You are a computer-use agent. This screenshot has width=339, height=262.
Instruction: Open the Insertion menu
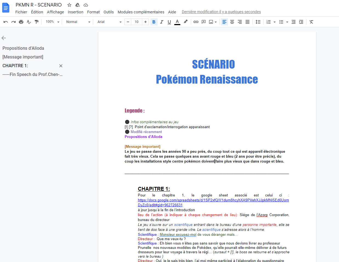point(76,12)
